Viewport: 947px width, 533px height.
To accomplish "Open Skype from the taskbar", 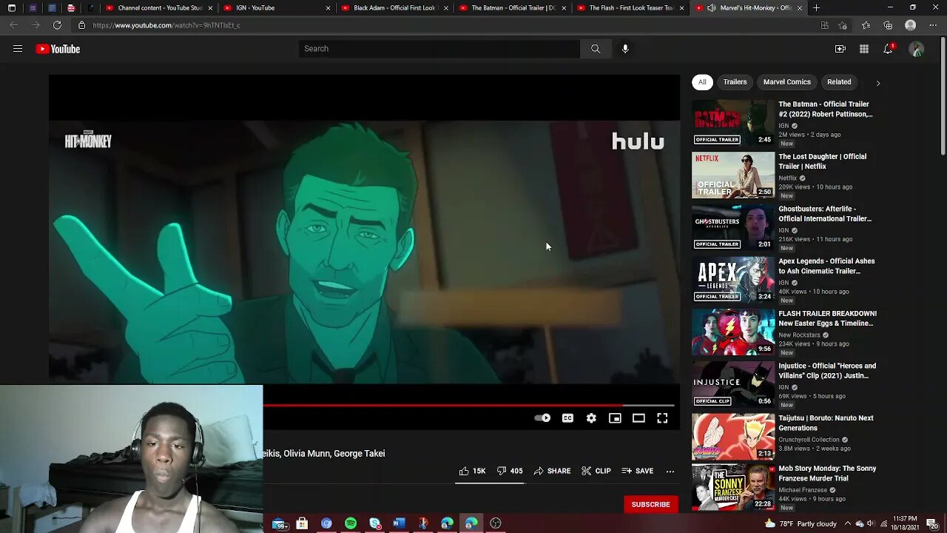I will click(375, 523).
